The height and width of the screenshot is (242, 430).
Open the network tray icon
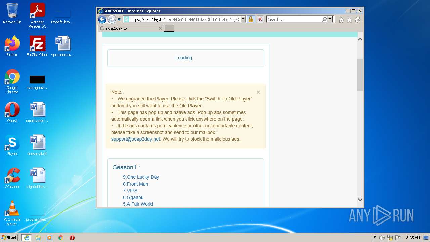click(x=390, y=238)
